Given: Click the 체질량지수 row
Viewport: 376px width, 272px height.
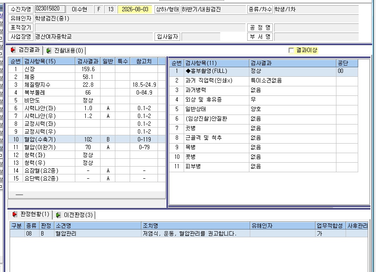Looking at the screenshot, I should 87,85.
